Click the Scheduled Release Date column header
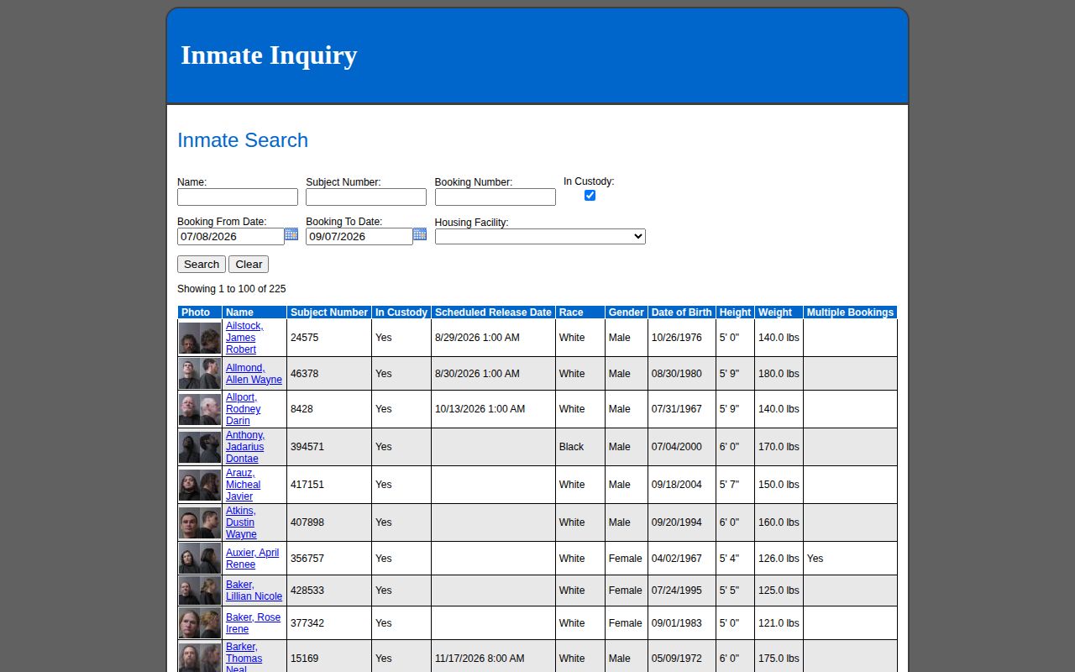The image size is (1075, 672). point(493,312)
